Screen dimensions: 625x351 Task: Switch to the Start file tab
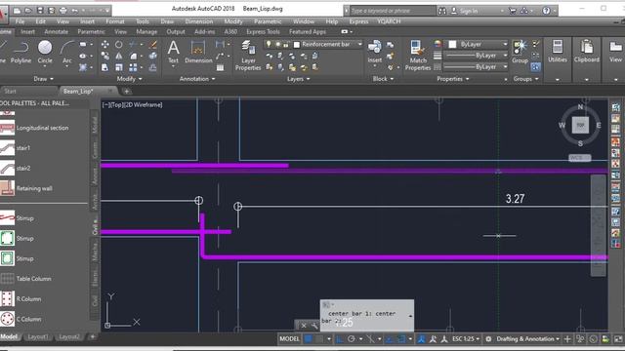coord(11,91)
